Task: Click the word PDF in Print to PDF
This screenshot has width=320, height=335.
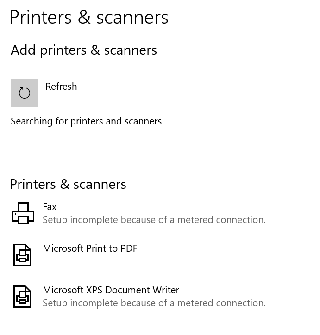Action: click(129, 248)
